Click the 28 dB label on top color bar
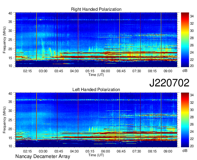 pyautogui.click(x=192, y=38)
